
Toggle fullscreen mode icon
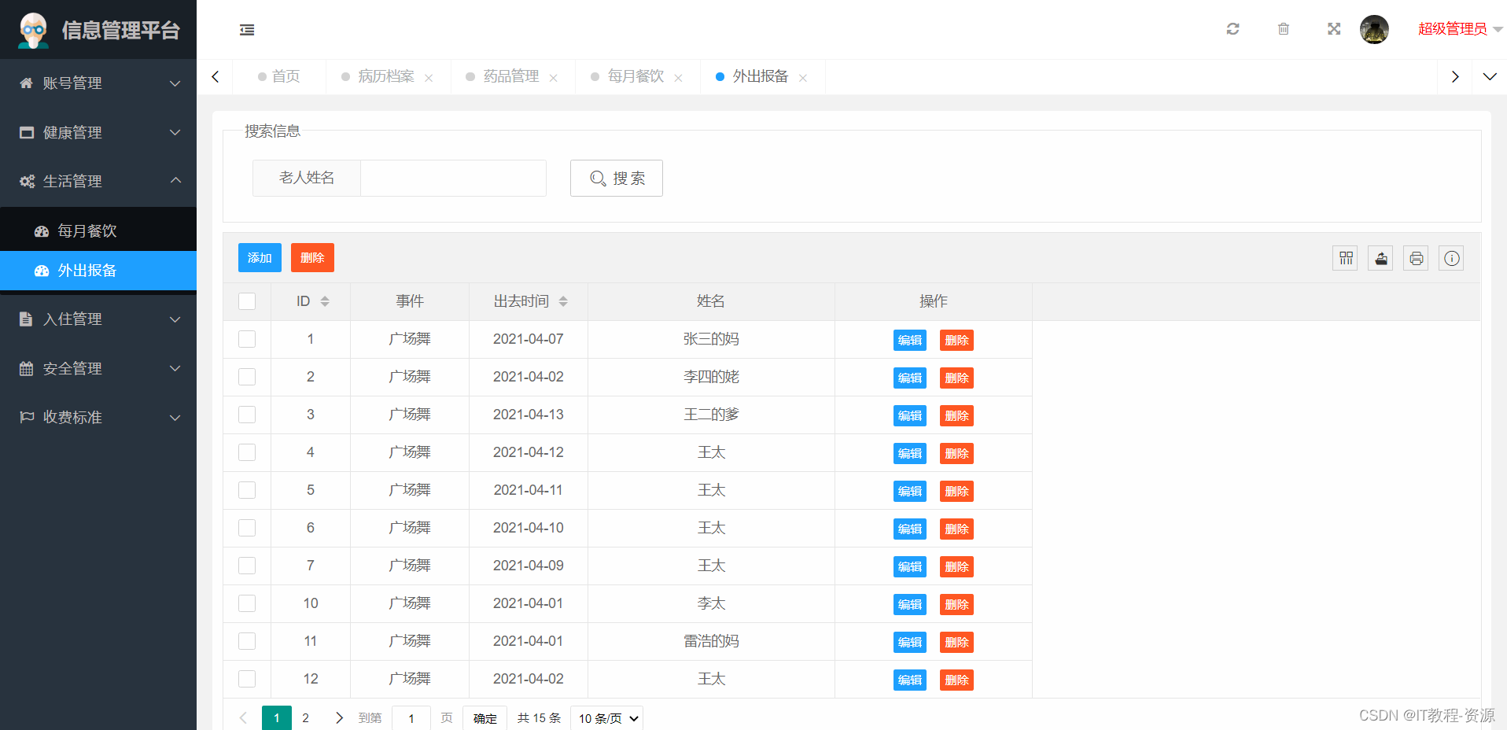coord(1334,29)
